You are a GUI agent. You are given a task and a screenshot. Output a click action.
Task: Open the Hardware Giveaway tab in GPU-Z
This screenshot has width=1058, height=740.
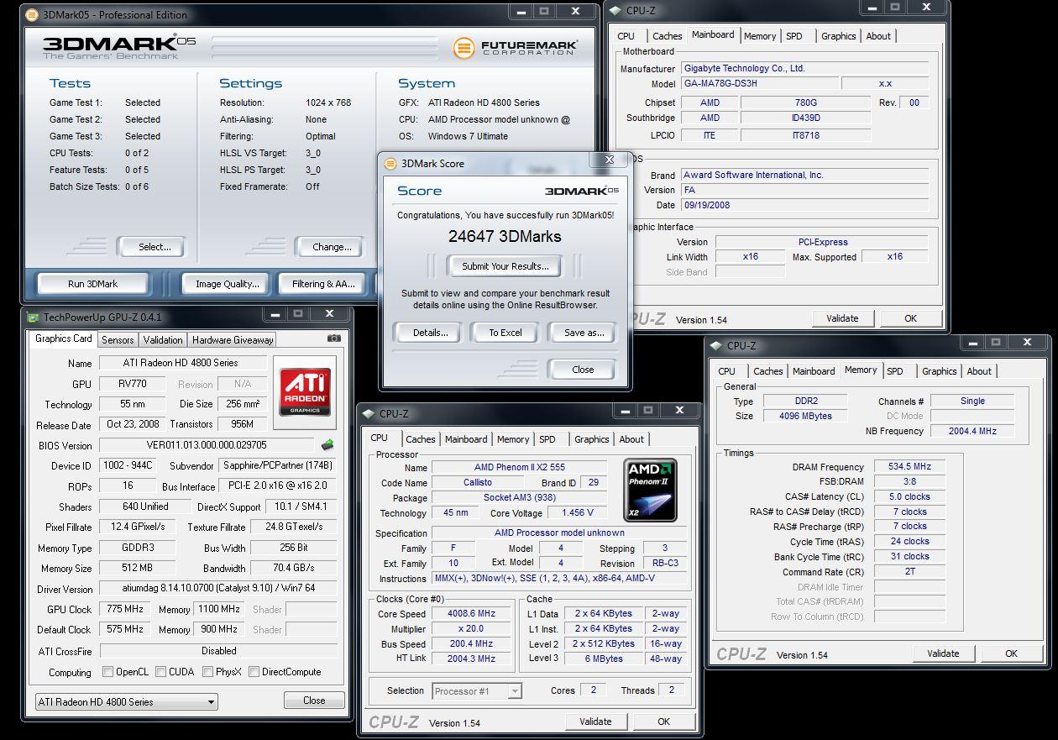[x=233, y=339]
